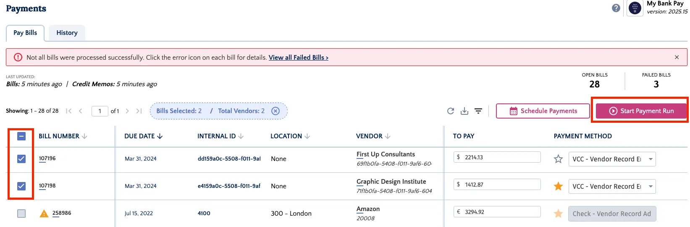
Task: Edit the 1412.87 amount to pay field
Action: pyautogui.click(x=497, y=185)
